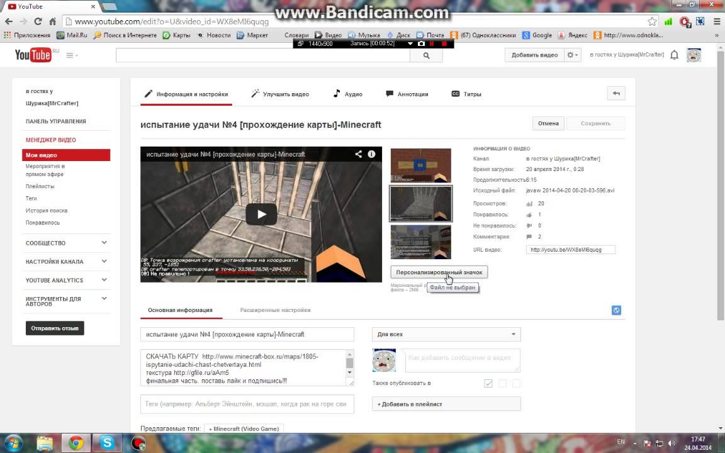Open the Skype taskbar icon

[107, 443]
